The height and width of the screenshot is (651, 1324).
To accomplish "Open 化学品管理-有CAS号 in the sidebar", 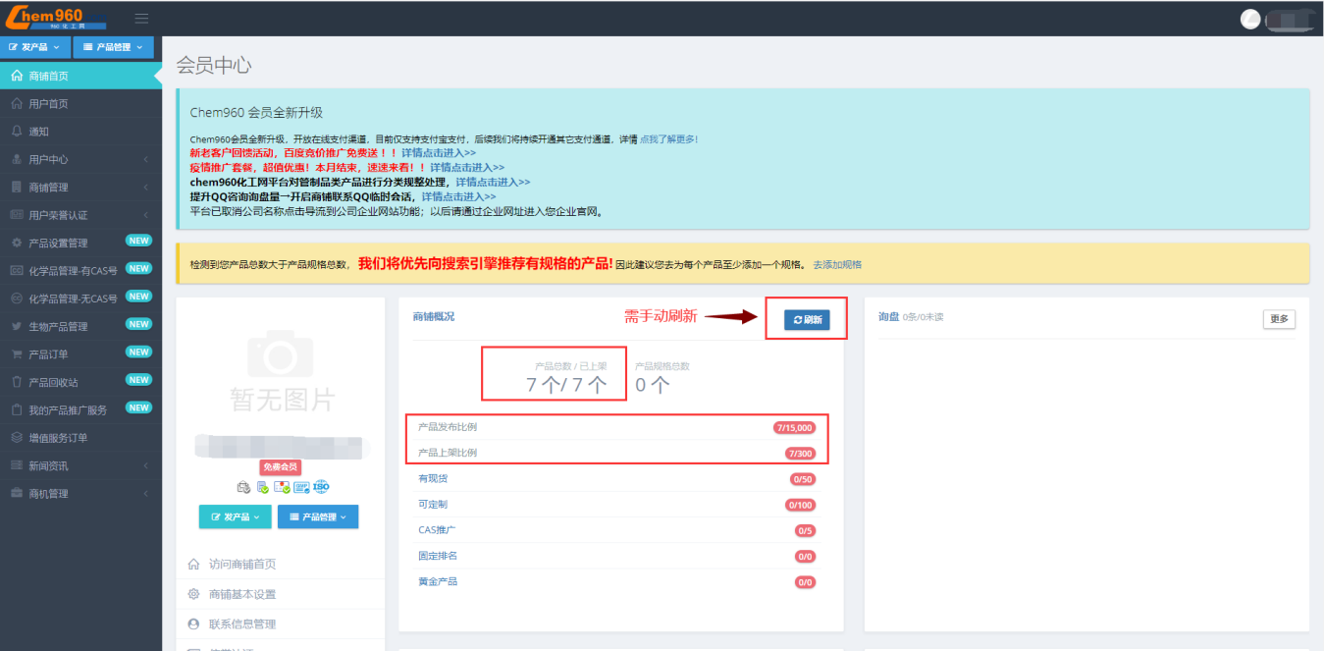I will (80, 270).
